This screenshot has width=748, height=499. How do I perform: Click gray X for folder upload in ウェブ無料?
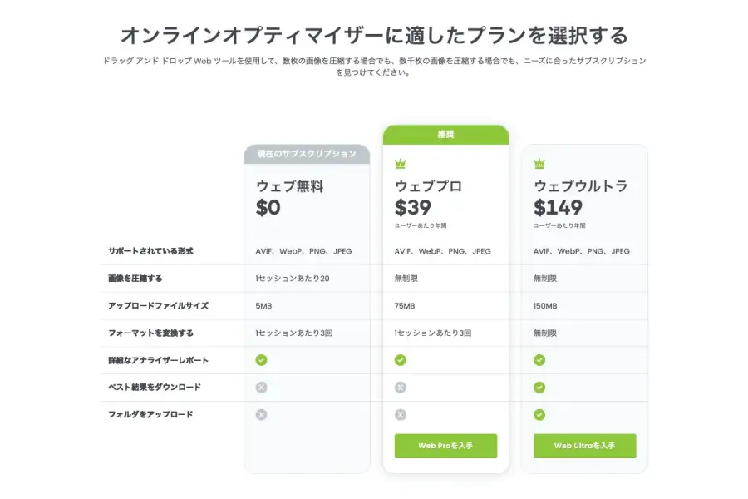point(262,415)
